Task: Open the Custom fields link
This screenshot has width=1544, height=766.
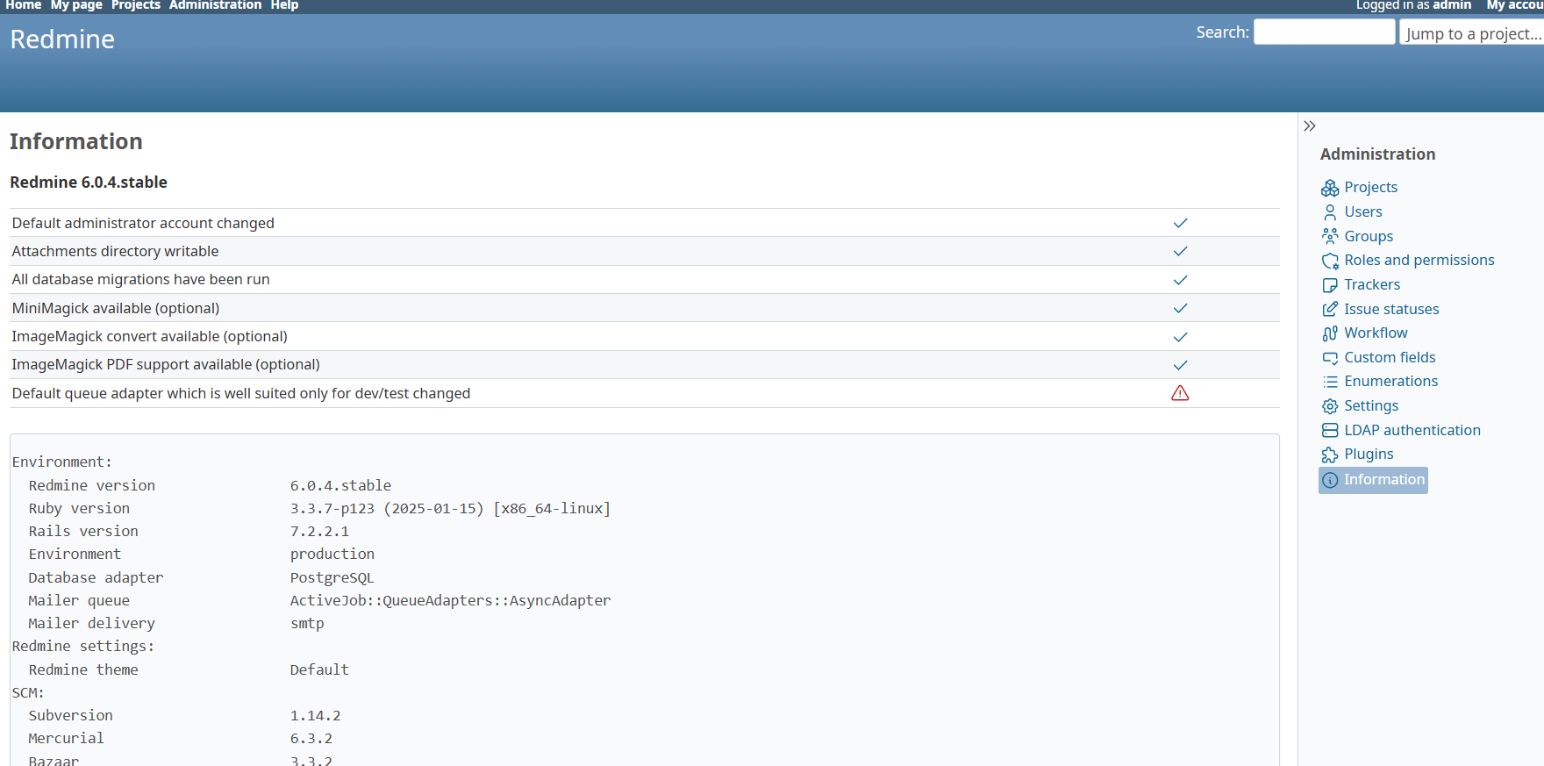Action: pyautogui.click(x=1390, y=358)
